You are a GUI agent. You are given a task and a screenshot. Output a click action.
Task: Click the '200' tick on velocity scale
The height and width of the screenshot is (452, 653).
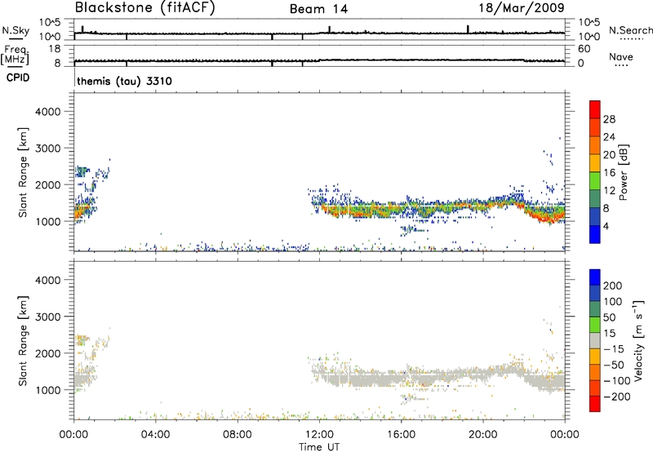coord(613,286)
